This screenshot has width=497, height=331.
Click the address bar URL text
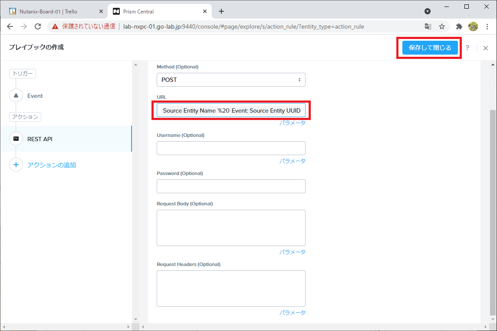244,26
